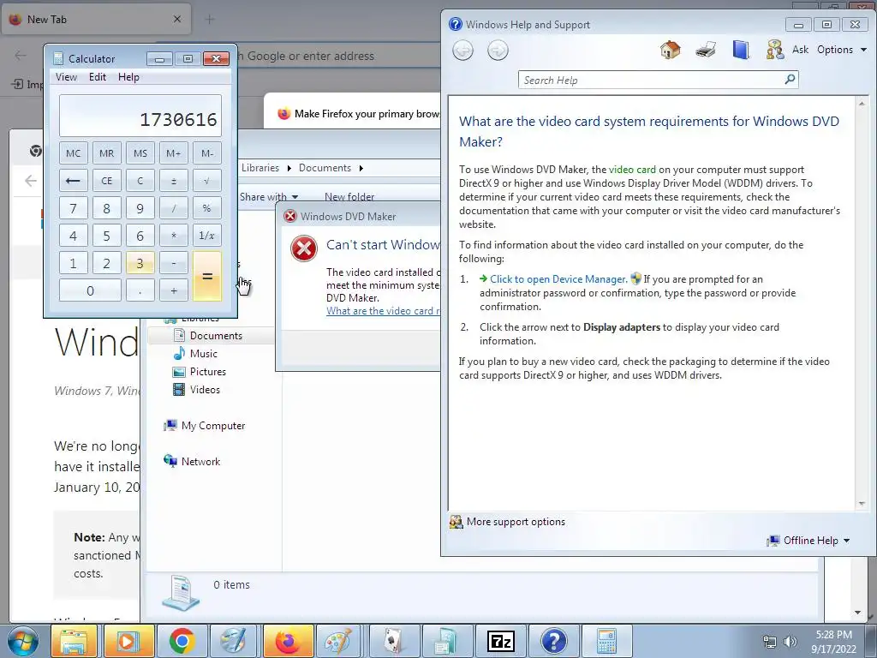Click the search magnifier in Help

(790, 80)
